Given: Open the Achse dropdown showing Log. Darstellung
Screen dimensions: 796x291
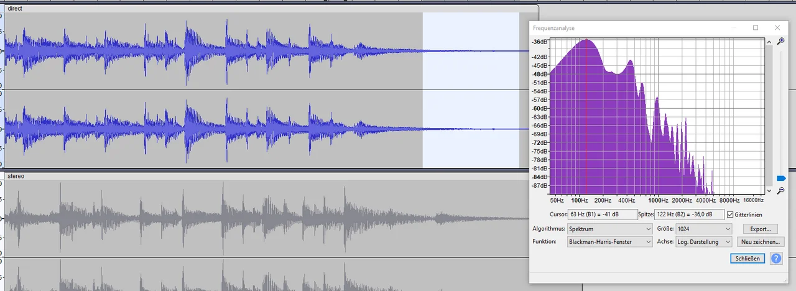Looking at the screenshot, I should pyautogui.click(x=705, y=242).
